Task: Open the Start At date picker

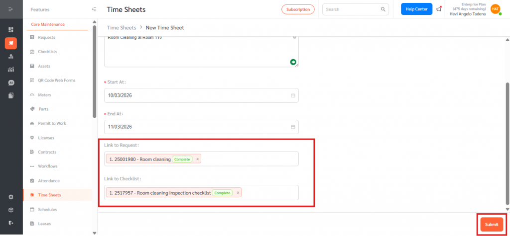Action: pos(293,95)
